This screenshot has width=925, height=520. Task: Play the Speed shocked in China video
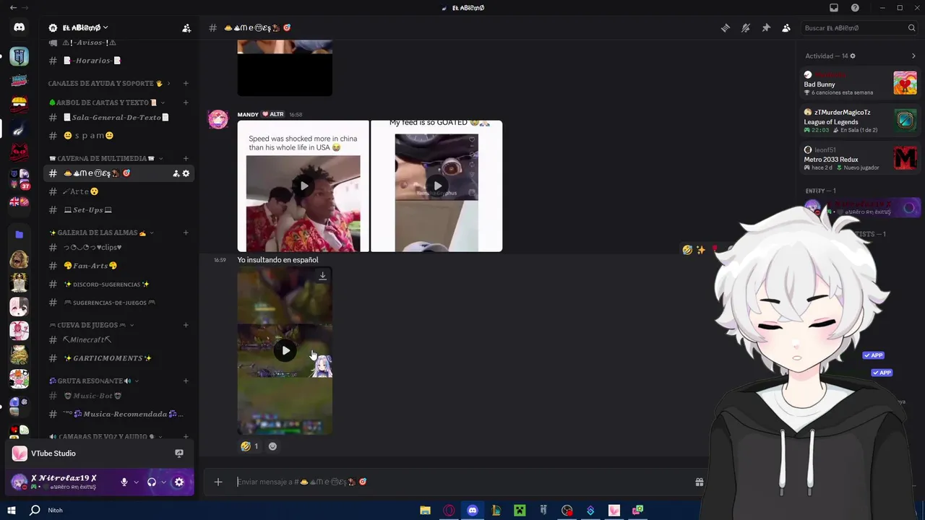click(x=304, y=186)
